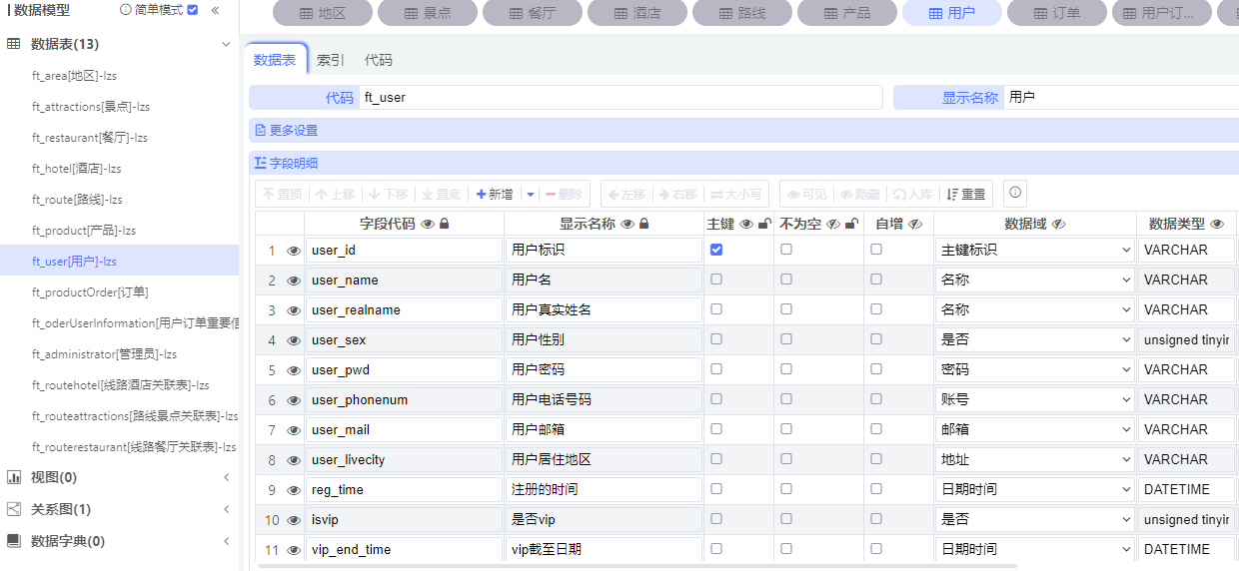This screenshot has height=571, width=1239.
Task: Open 数据域 dropdown for user_name row
Action: coord(1034,280)
